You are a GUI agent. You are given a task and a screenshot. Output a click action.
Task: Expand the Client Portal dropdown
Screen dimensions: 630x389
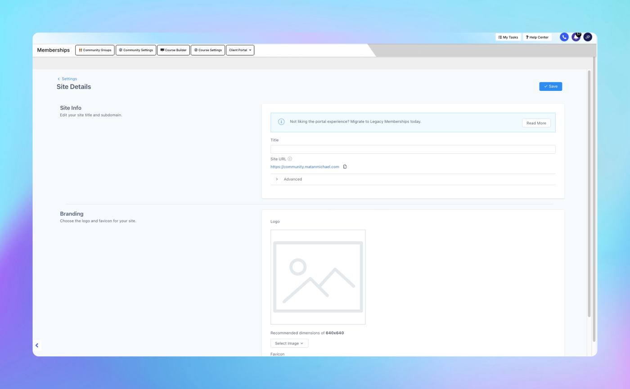click(x=240, y=50)
